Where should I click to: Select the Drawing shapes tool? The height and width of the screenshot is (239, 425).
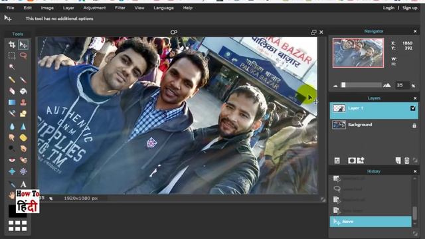click(23, 114)
